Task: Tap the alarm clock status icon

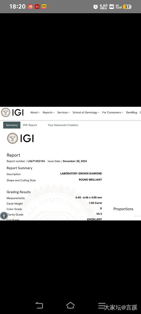Action: point(95,7)
